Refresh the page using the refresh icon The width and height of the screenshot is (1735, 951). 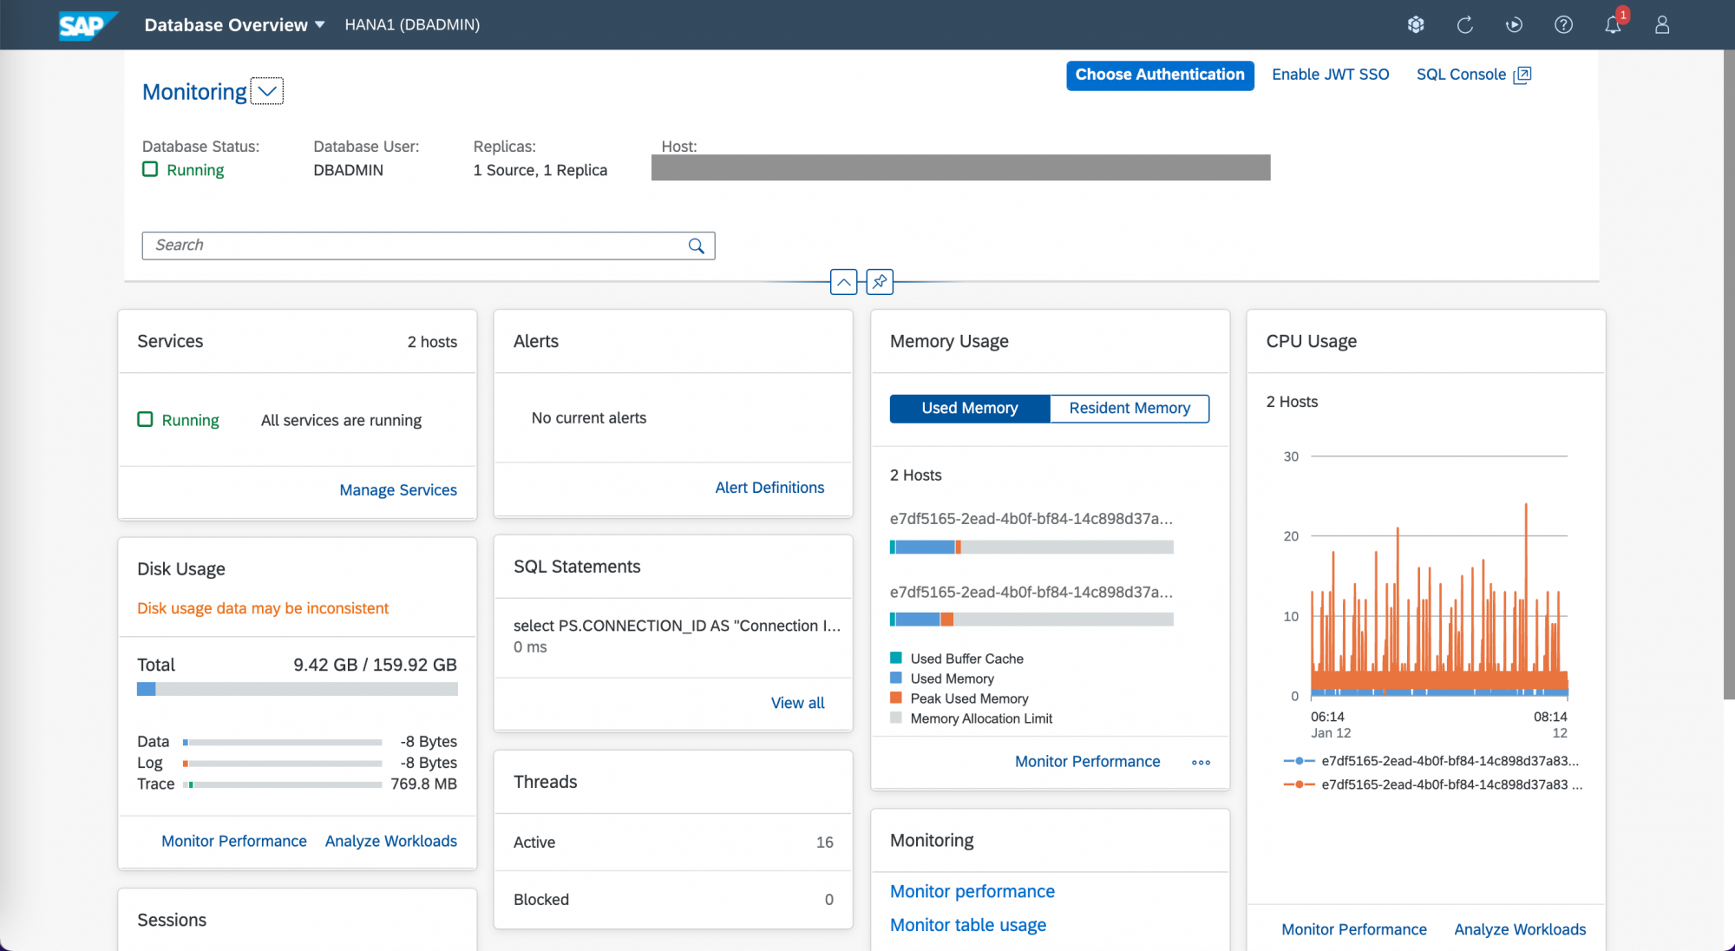pyautogui.click(x=1464, y=25)
